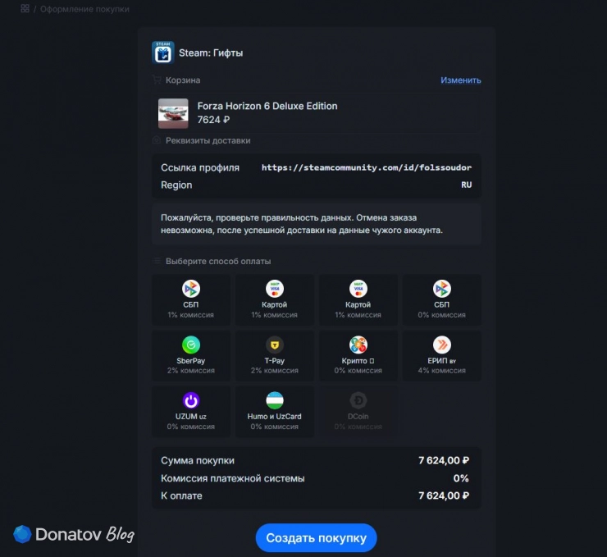Choose T-Pay payment method
The image size is (607, 557).
pos(275,356)
